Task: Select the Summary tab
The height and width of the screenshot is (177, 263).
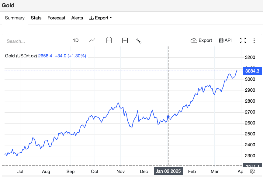Action: coord(15,18)
